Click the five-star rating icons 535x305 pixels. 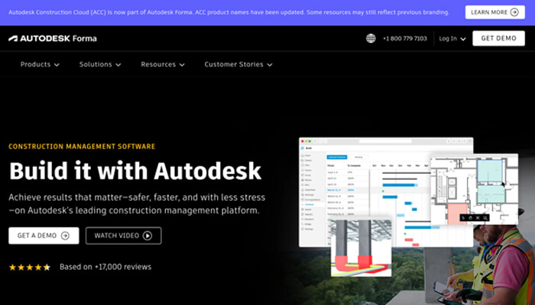point(30,267)
